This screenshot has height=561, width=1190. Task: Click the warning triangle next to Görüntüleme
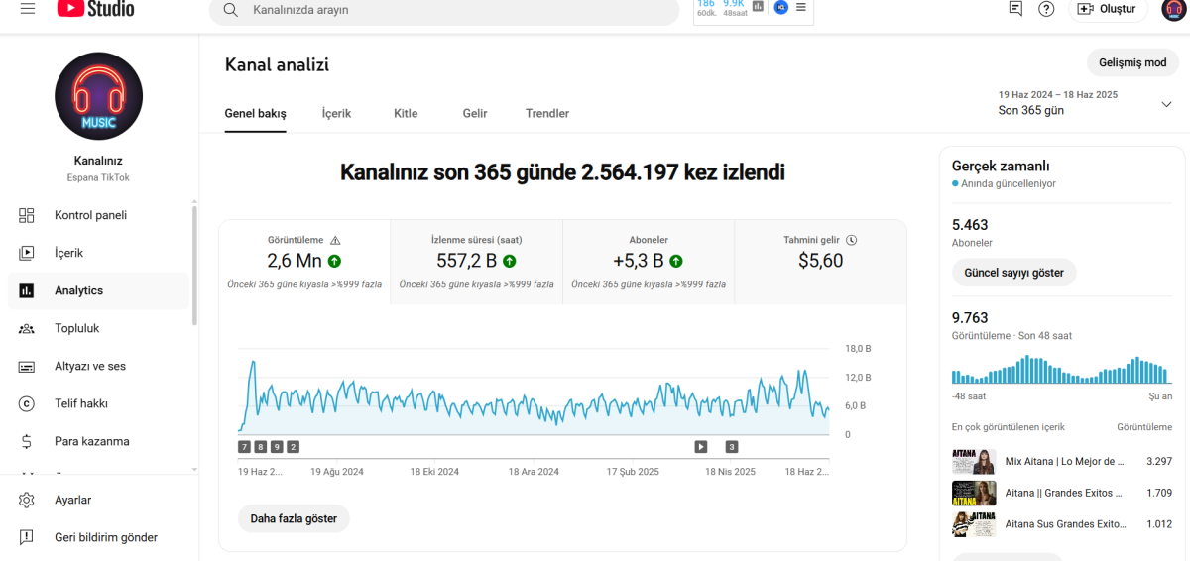pos(335,240)
